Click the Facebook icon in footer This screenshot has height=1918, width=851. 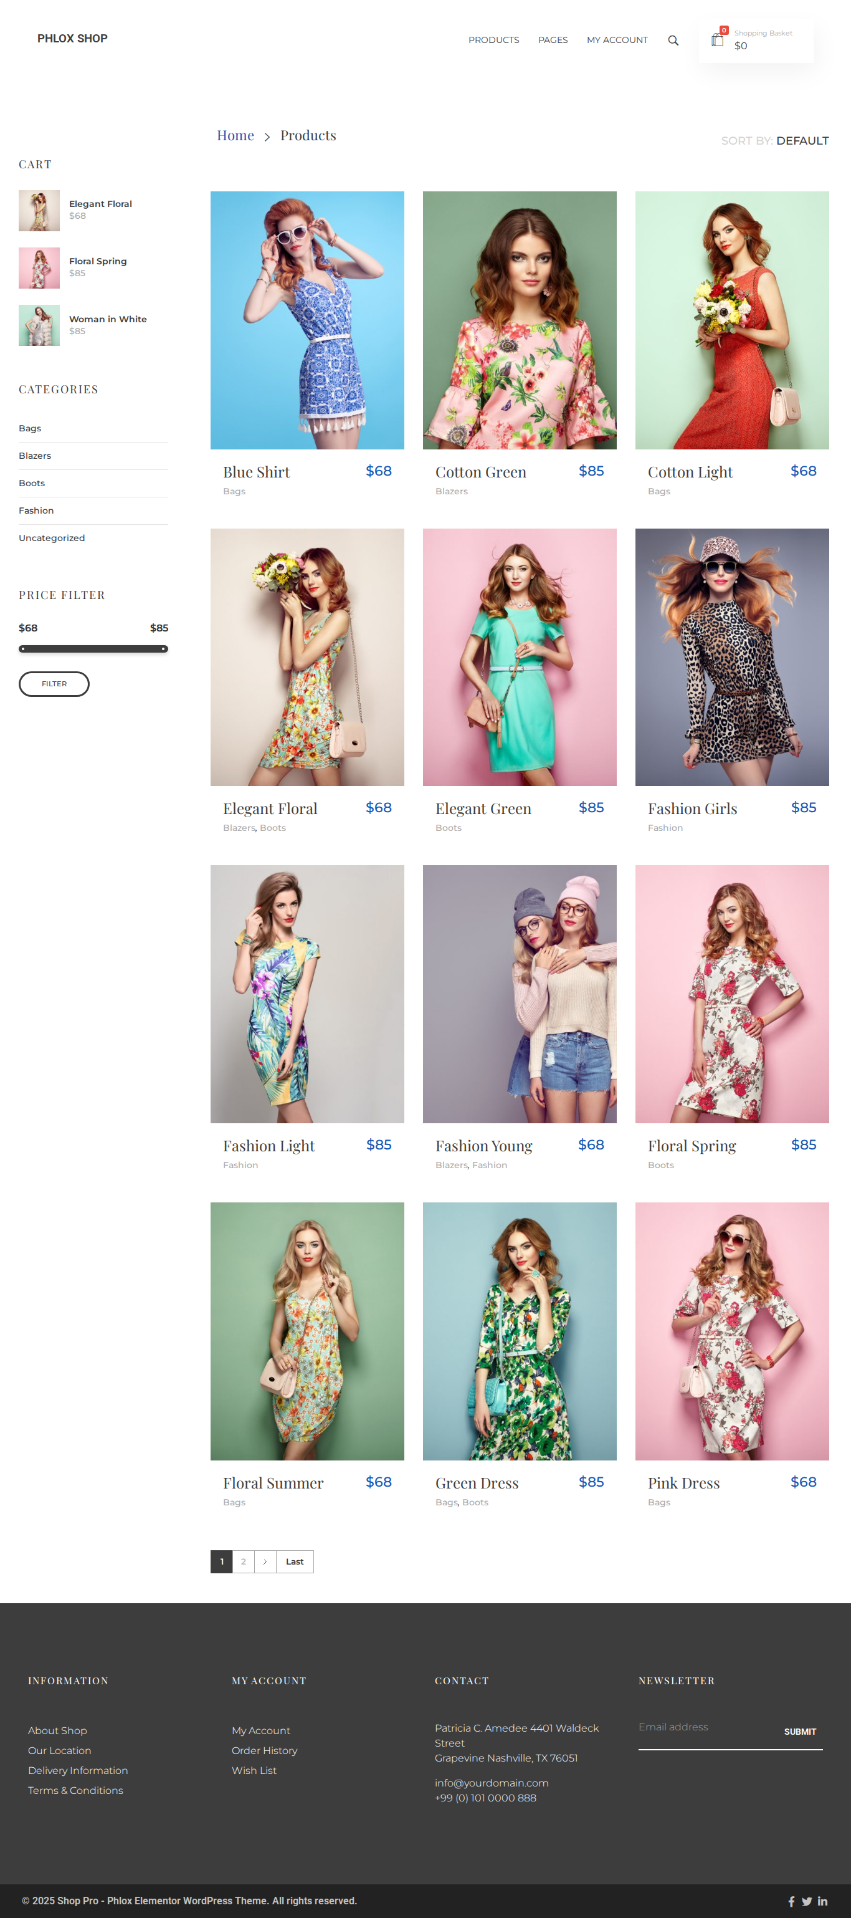coord(791,1901)
